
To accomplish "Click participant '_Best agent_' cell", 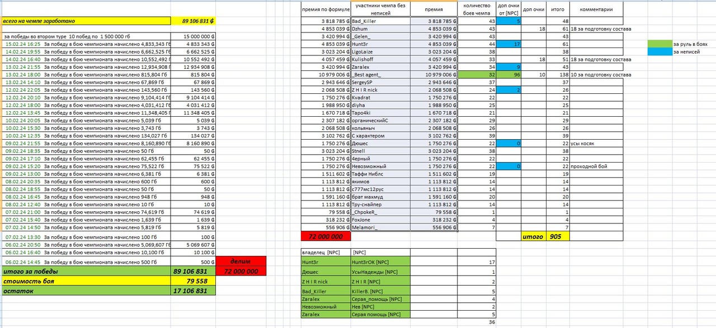I will point(380,74).
